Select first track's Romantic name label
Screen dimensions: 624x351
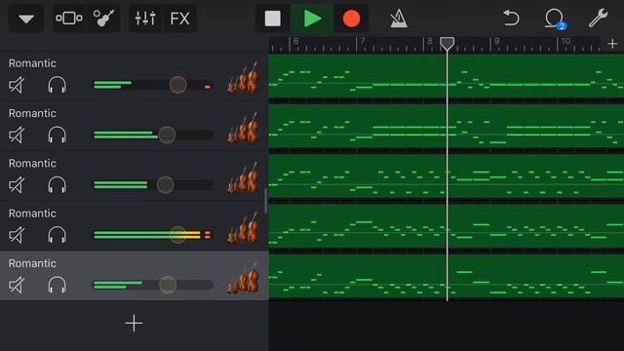point(32,63)
